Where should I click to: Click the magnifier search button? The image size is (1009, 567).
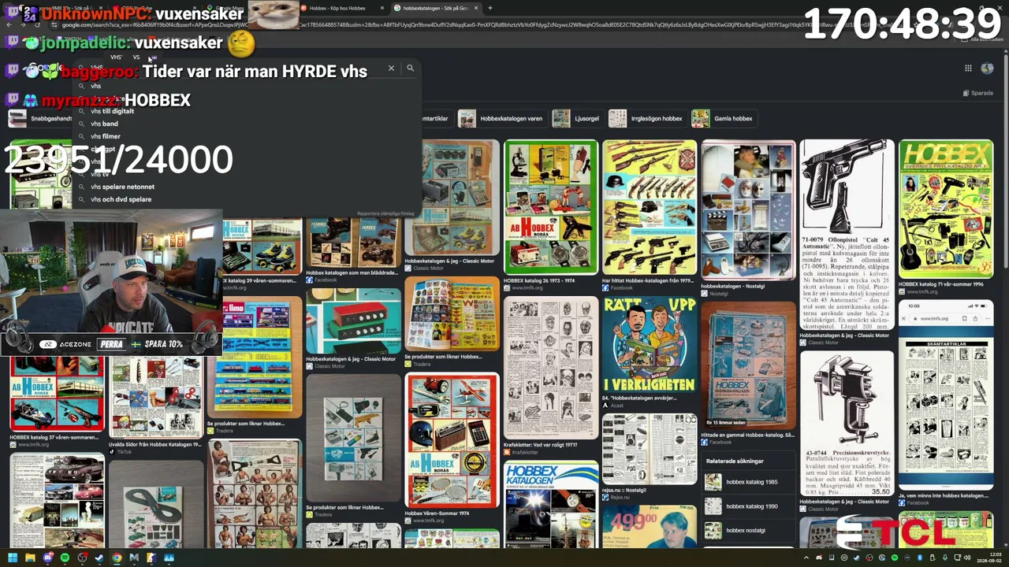410,69
